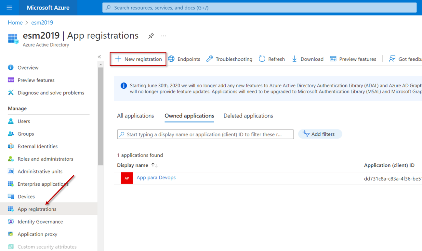
Task: Switch to All applications tab
Action: (x=136, y=116)
